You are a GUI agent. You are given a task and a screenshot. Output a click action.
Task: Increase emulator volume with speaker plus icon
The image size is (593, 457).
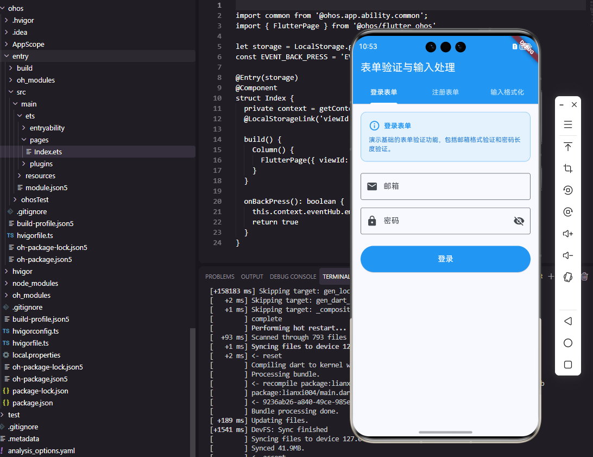pos(567,234)
